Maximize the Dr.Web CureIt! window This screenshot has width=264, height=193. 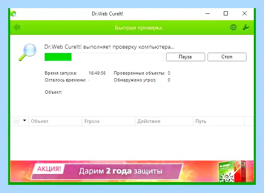(x=226, y=13)
